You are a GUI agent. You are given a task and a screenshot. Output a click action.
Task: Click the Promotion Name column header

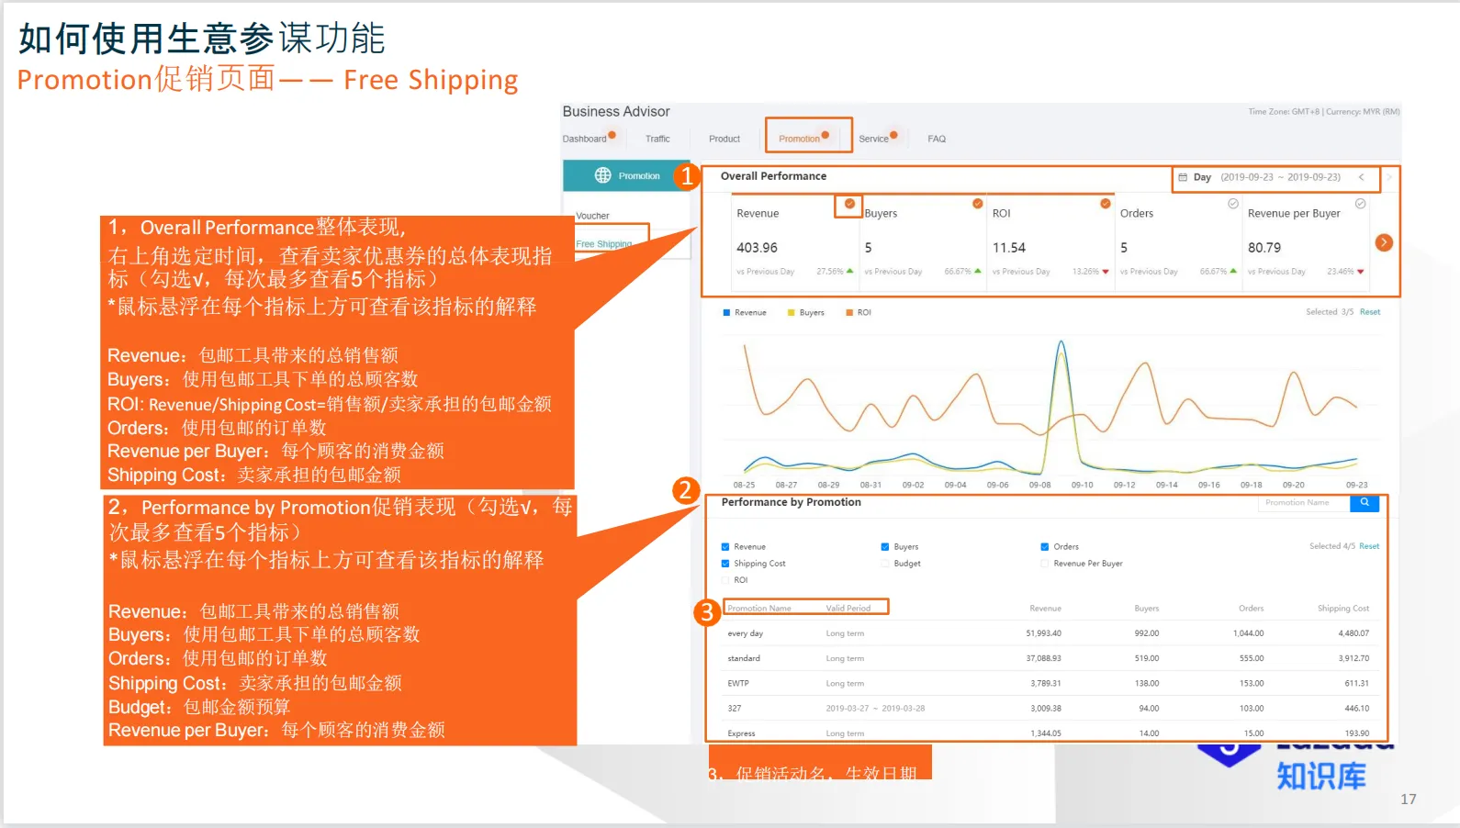pos(759,609)
